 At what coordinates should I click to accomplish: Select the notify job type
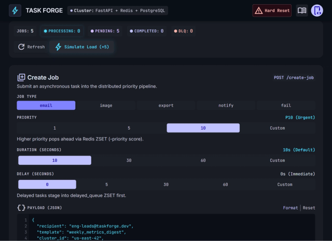tap(226, 105)
